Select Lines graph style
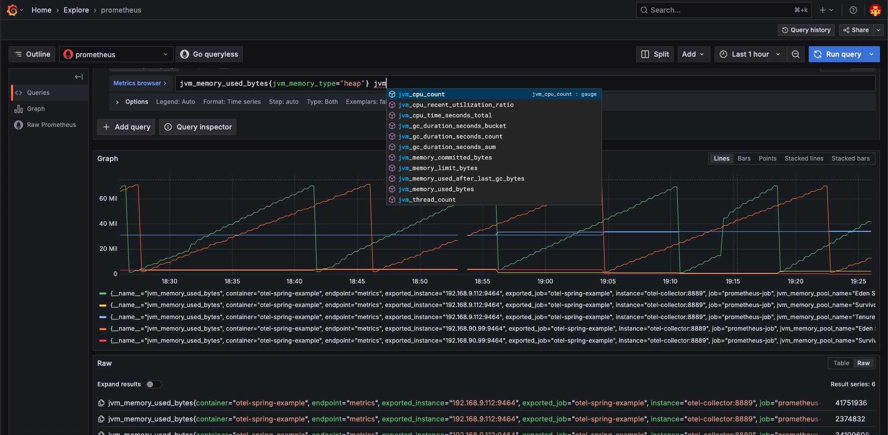The image size is (888, 435). (x=721, y=159)
